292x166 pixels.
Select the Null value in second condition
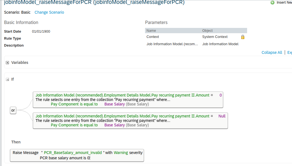click(222, 116)
